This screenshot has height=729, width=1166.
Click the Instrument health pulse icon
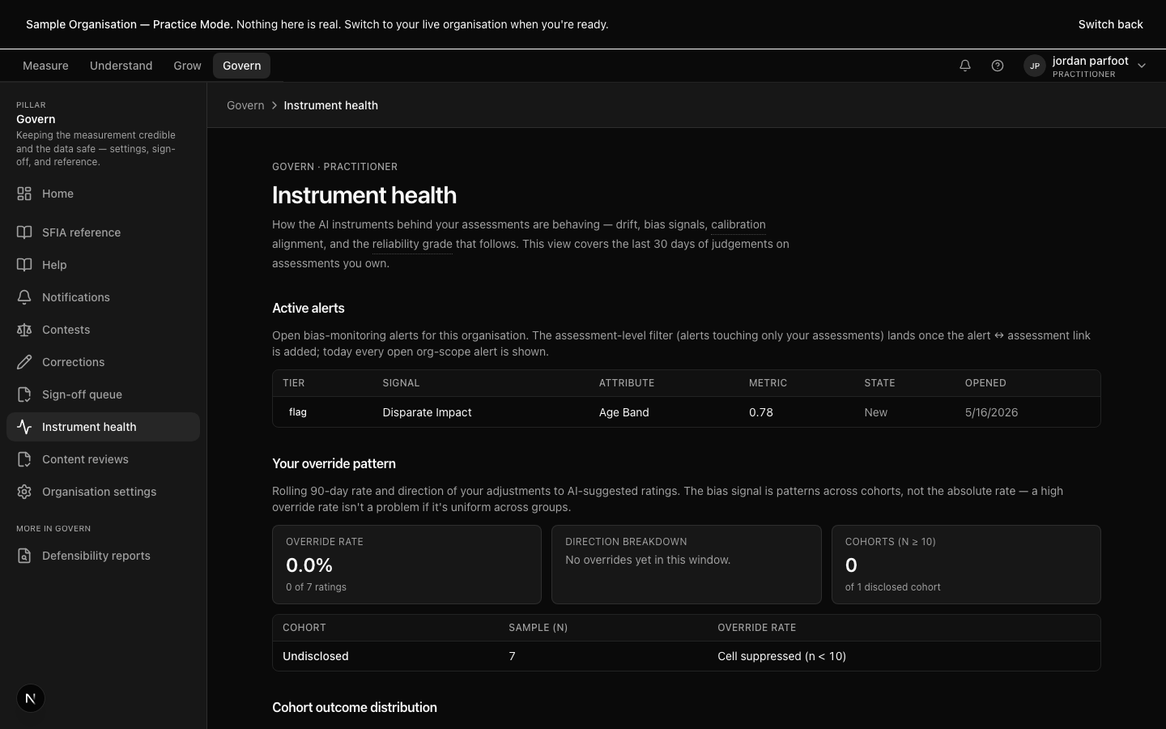(24, 427)
